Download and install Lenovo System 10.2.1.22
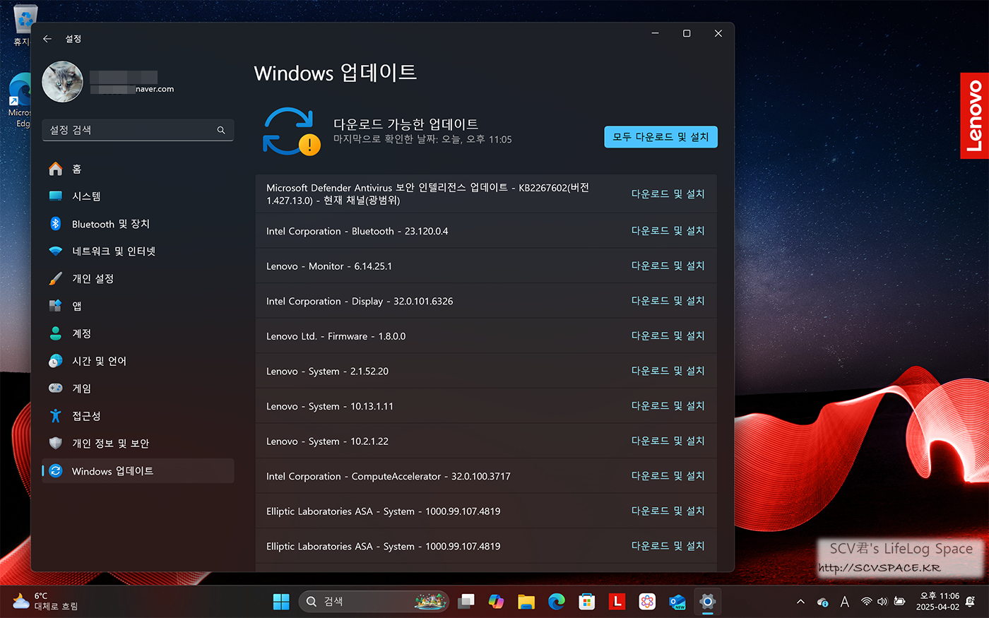 click(x=668, y=441)
